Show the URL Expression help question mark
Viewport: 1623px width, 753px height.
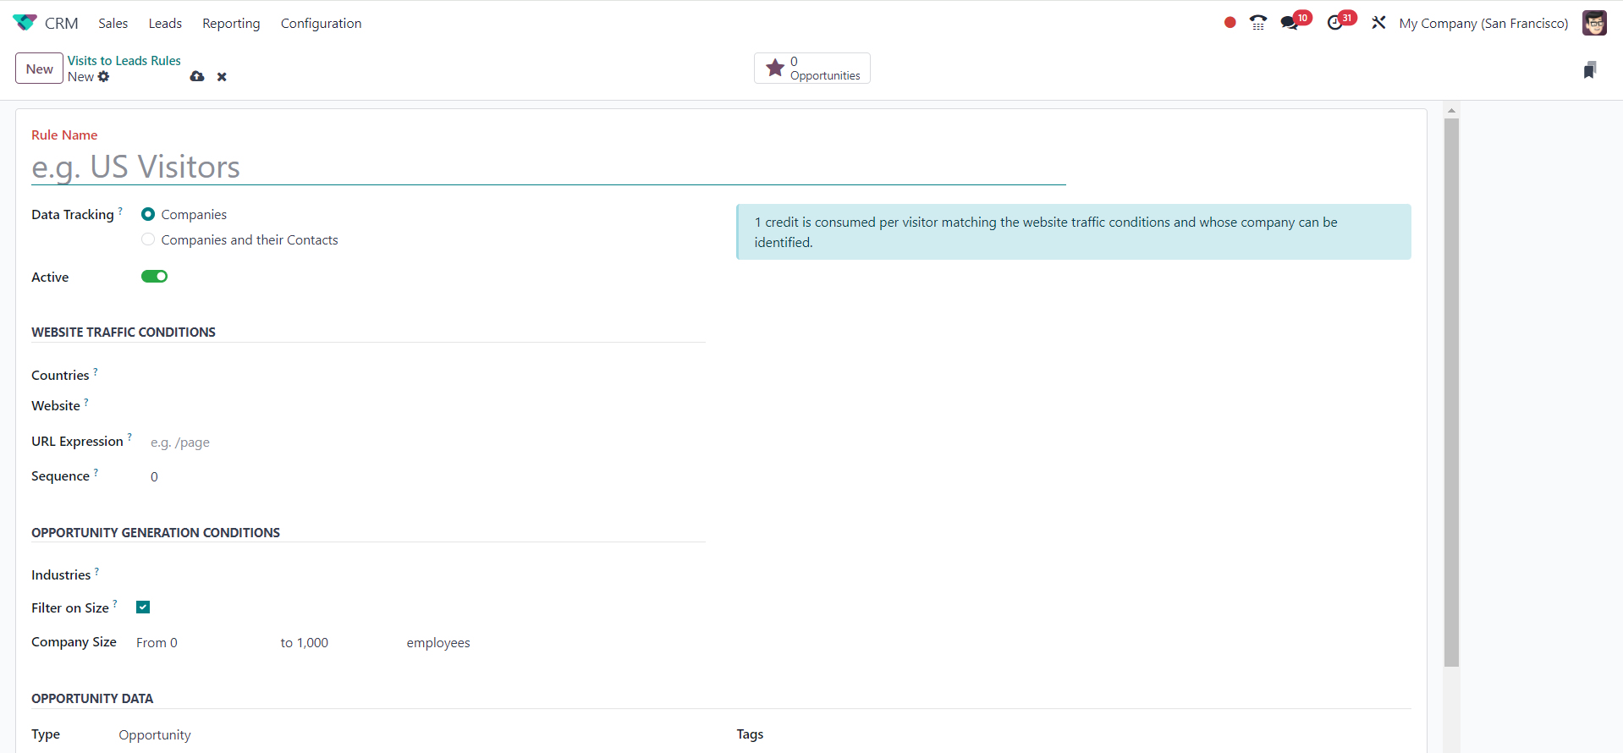click(129, 437)
